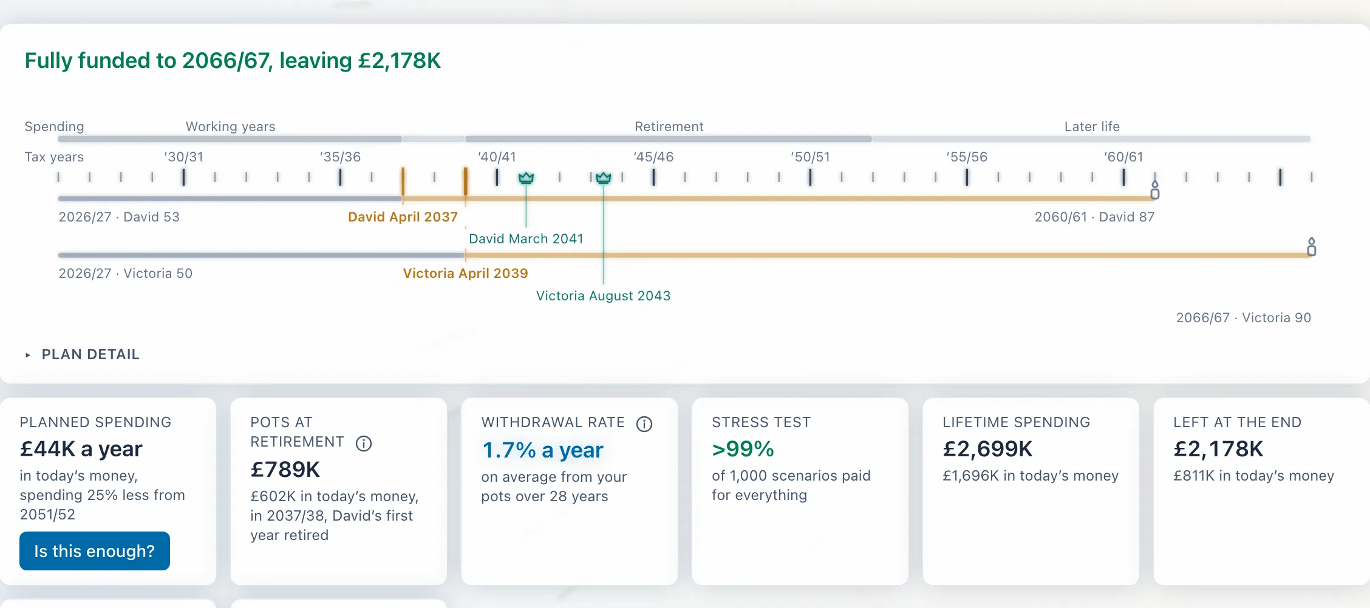Click the >99% stress test result
The height and width of the screenshot is (608, 1370).
[743, 449]
